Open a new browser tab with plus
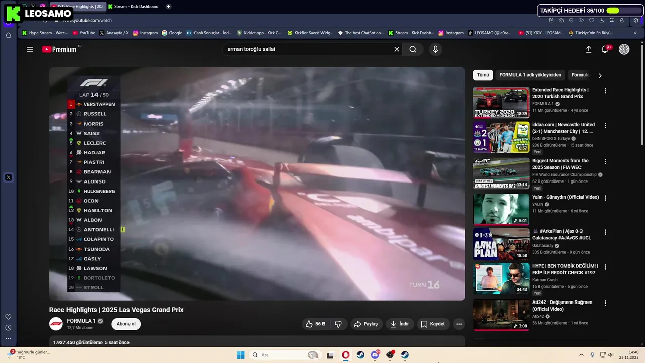This screenshot has height=363, width=645. pos(168,7)
